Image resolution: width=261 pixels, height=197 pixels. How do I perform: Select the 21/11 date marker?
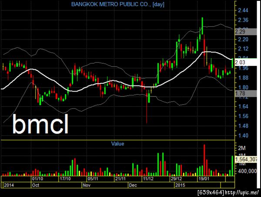click(x=120, y=179)
